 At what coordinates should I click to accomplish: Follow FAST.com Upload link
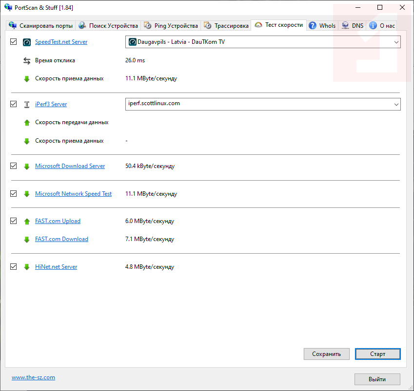58,221
